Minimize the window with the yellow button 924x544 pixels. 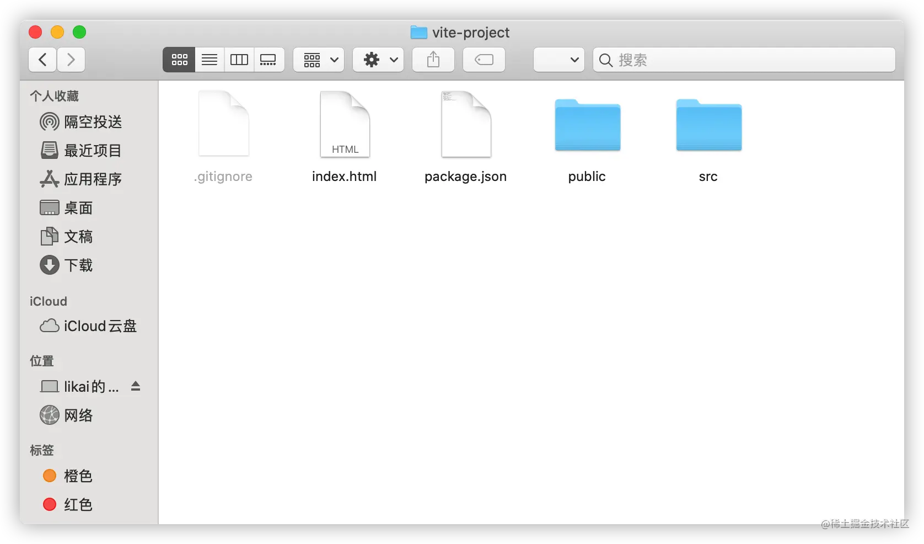click(57, 32)
